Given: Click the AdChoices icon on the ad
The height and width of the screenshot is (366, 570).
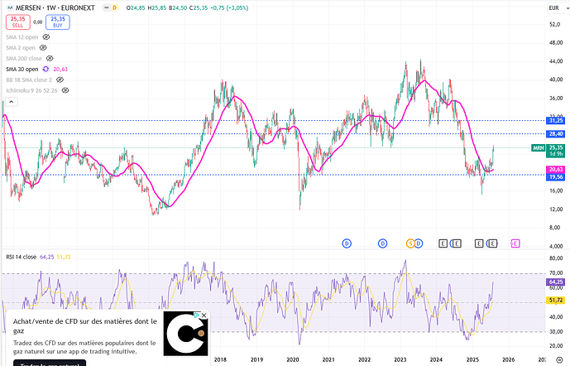Looking at the screenshot, I should (x=197, y=315).
